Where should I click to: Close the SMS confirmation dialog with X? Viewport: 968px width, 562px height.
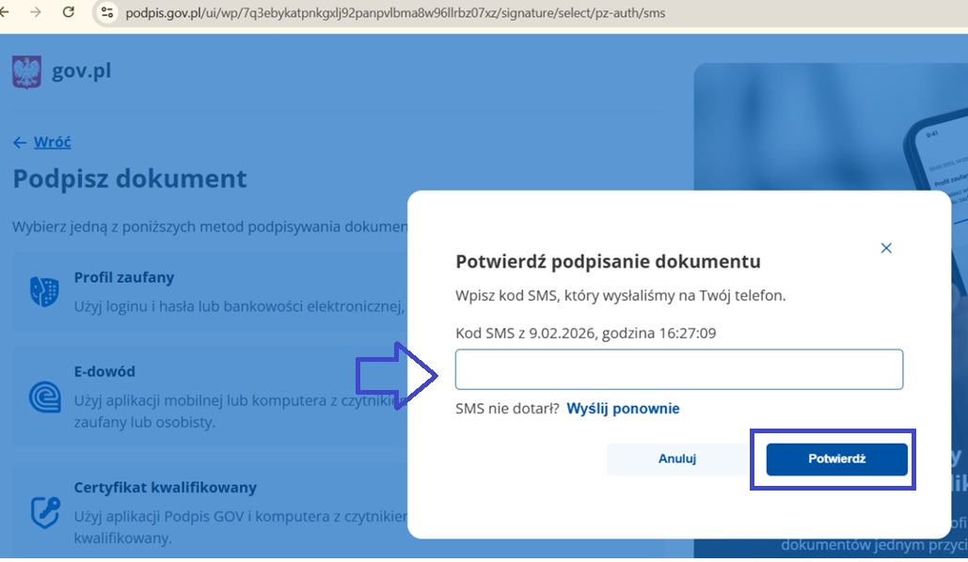[x=885, y=248]
